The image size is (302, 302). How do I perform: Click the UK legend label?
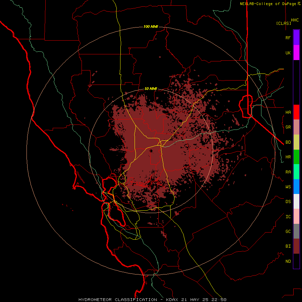(x=288, y=53)
